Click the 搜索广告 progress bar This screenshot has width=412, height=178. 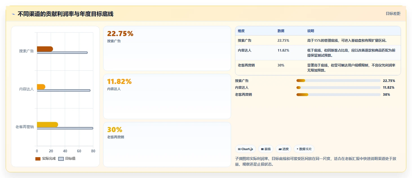pos(338,81)
